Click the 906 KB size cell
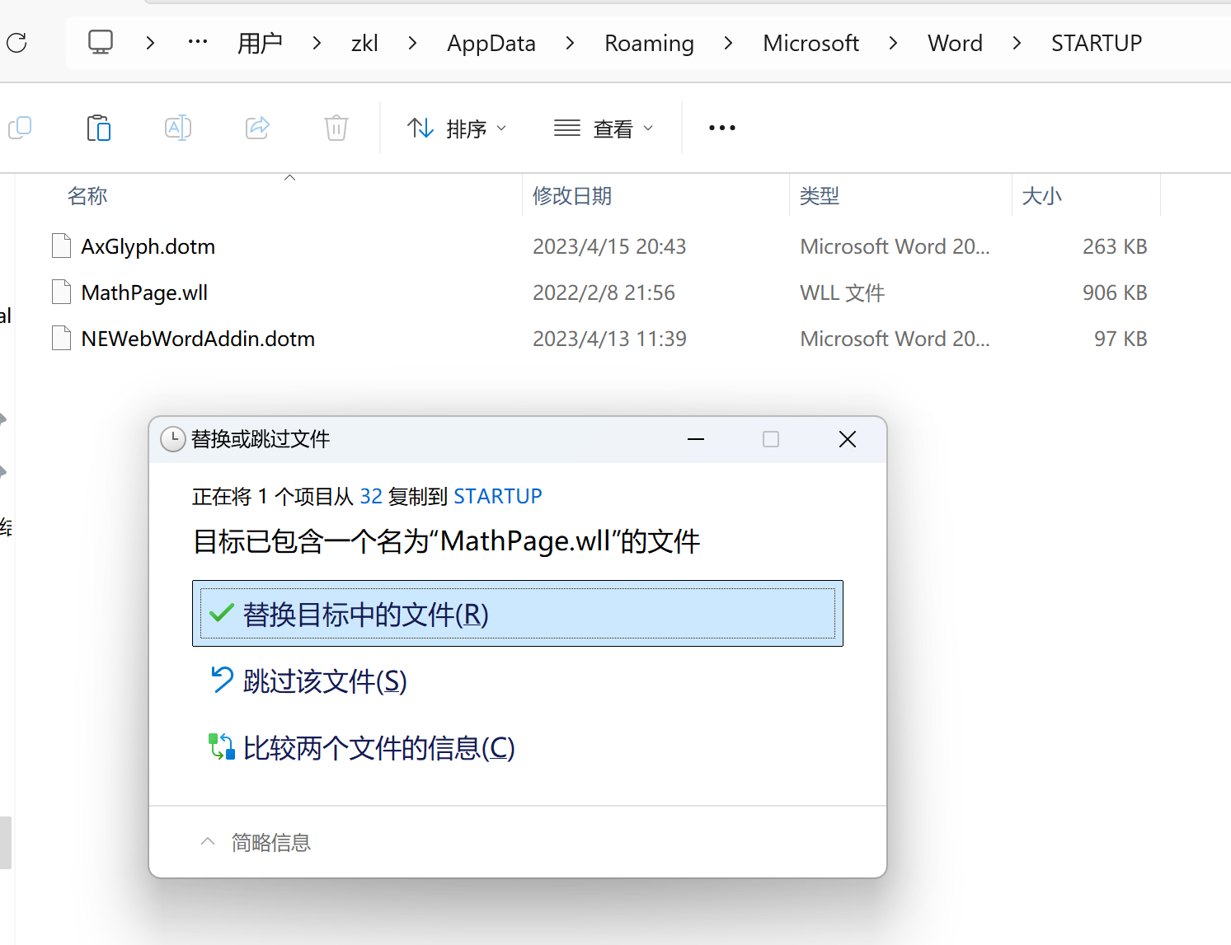Image resolution: width=1231 pixels, height=945 pixels. pyautogui.click(x=1115, y=292)
